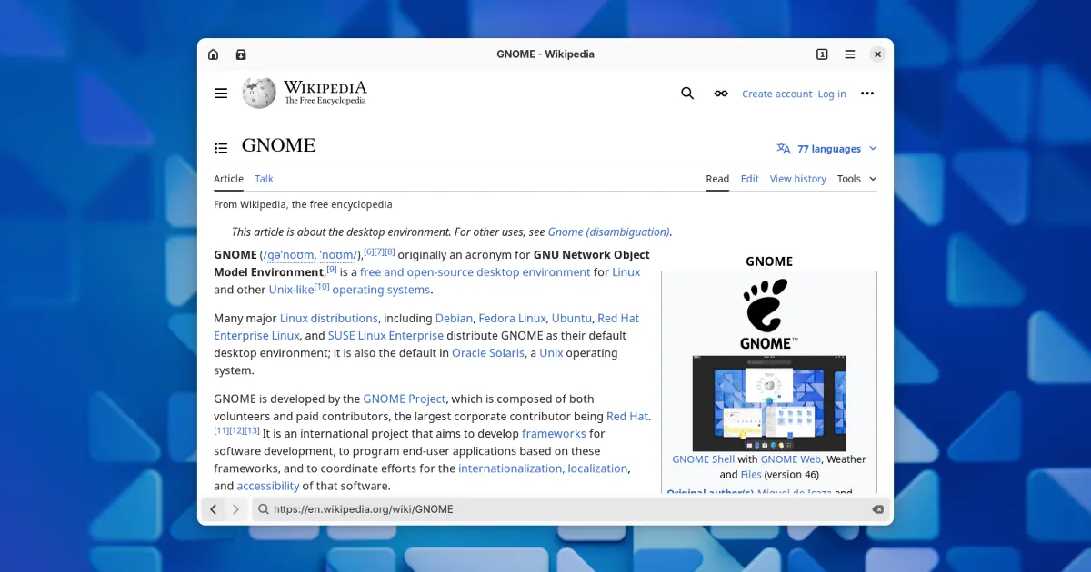
Task: Open the browser hamburger menu in header bar
Action: click(x=850, y=54)
